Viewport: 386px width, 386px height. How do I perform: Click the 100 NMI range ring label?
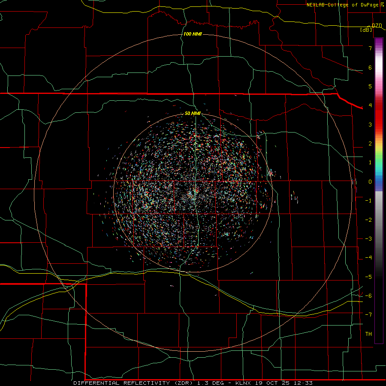[x=193, y=34]
